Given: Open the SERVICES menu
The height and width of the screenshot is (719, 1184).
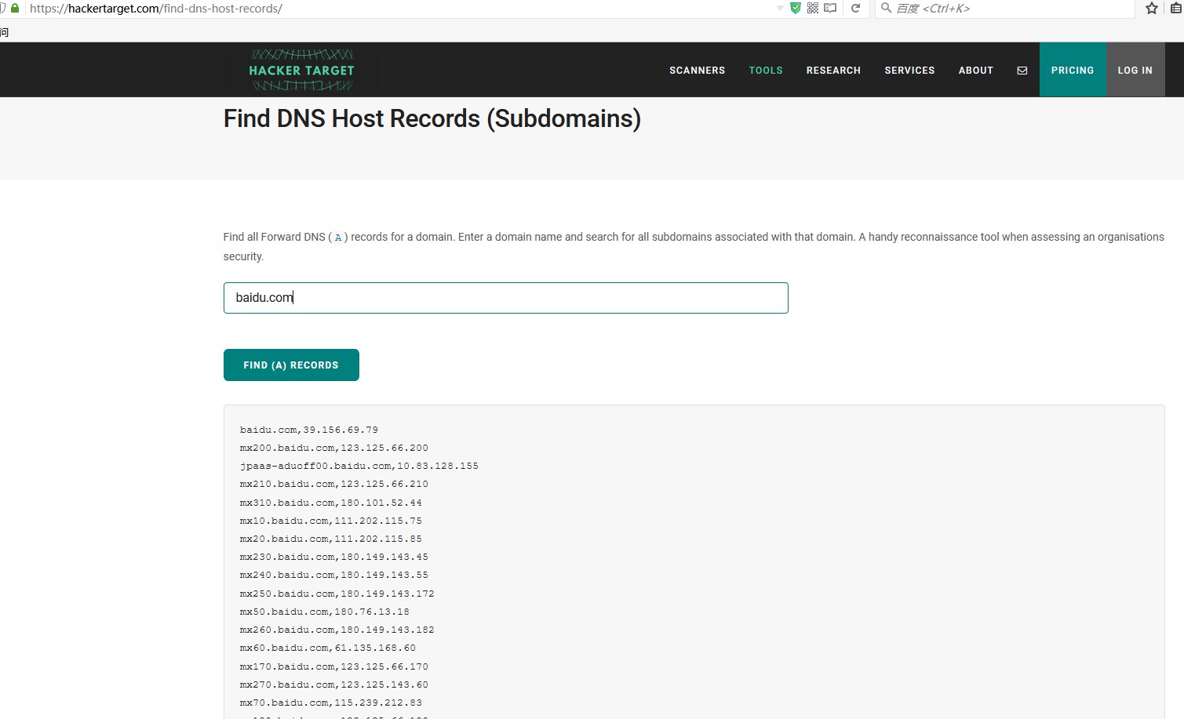Looking at the screenshot, I should point(909,71).
